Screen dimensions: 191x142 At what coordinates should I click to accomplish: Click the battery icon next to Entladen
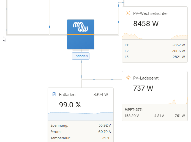click(54, 94)
